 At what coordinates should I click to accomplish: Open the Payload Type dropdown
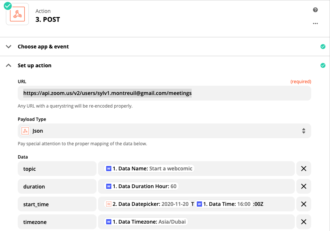[x=164, y=131]
